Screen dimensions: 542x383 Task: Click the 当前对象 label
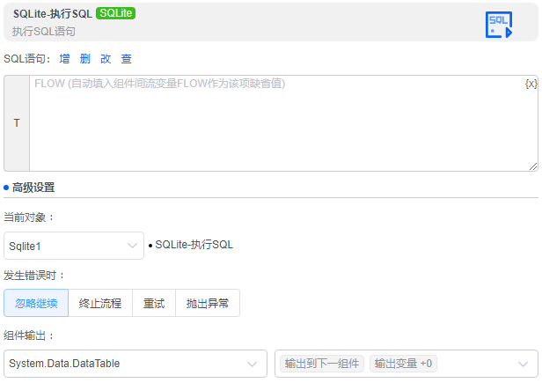(29, 217)
